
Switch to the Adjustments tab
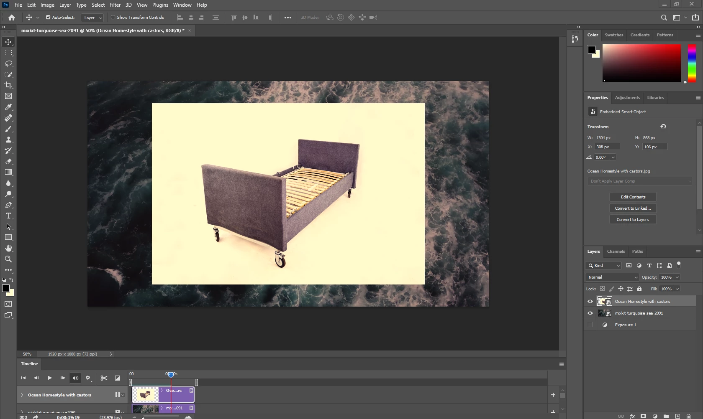[x=627, y=98]
